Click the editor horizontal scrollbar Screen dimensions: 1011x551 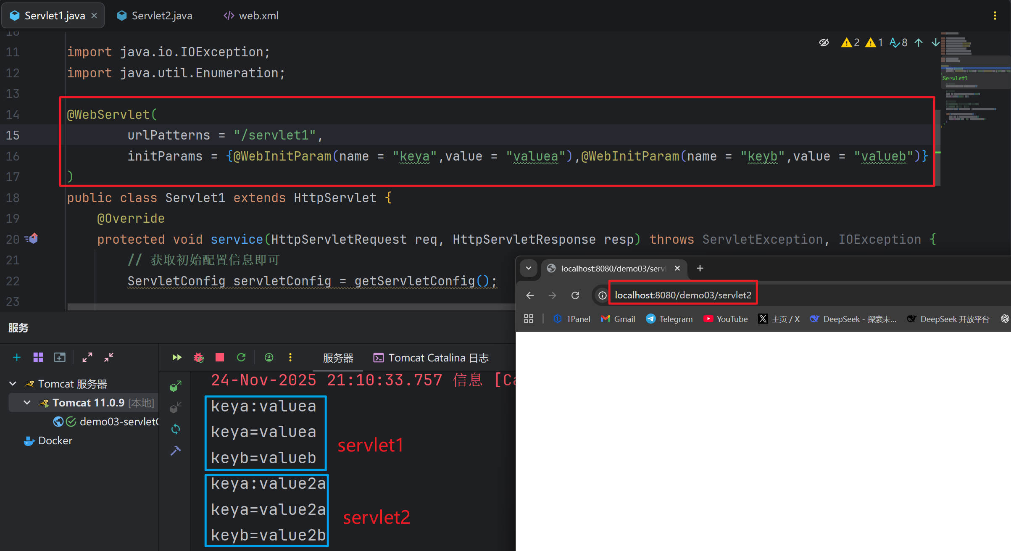click(x=290, y=307)
